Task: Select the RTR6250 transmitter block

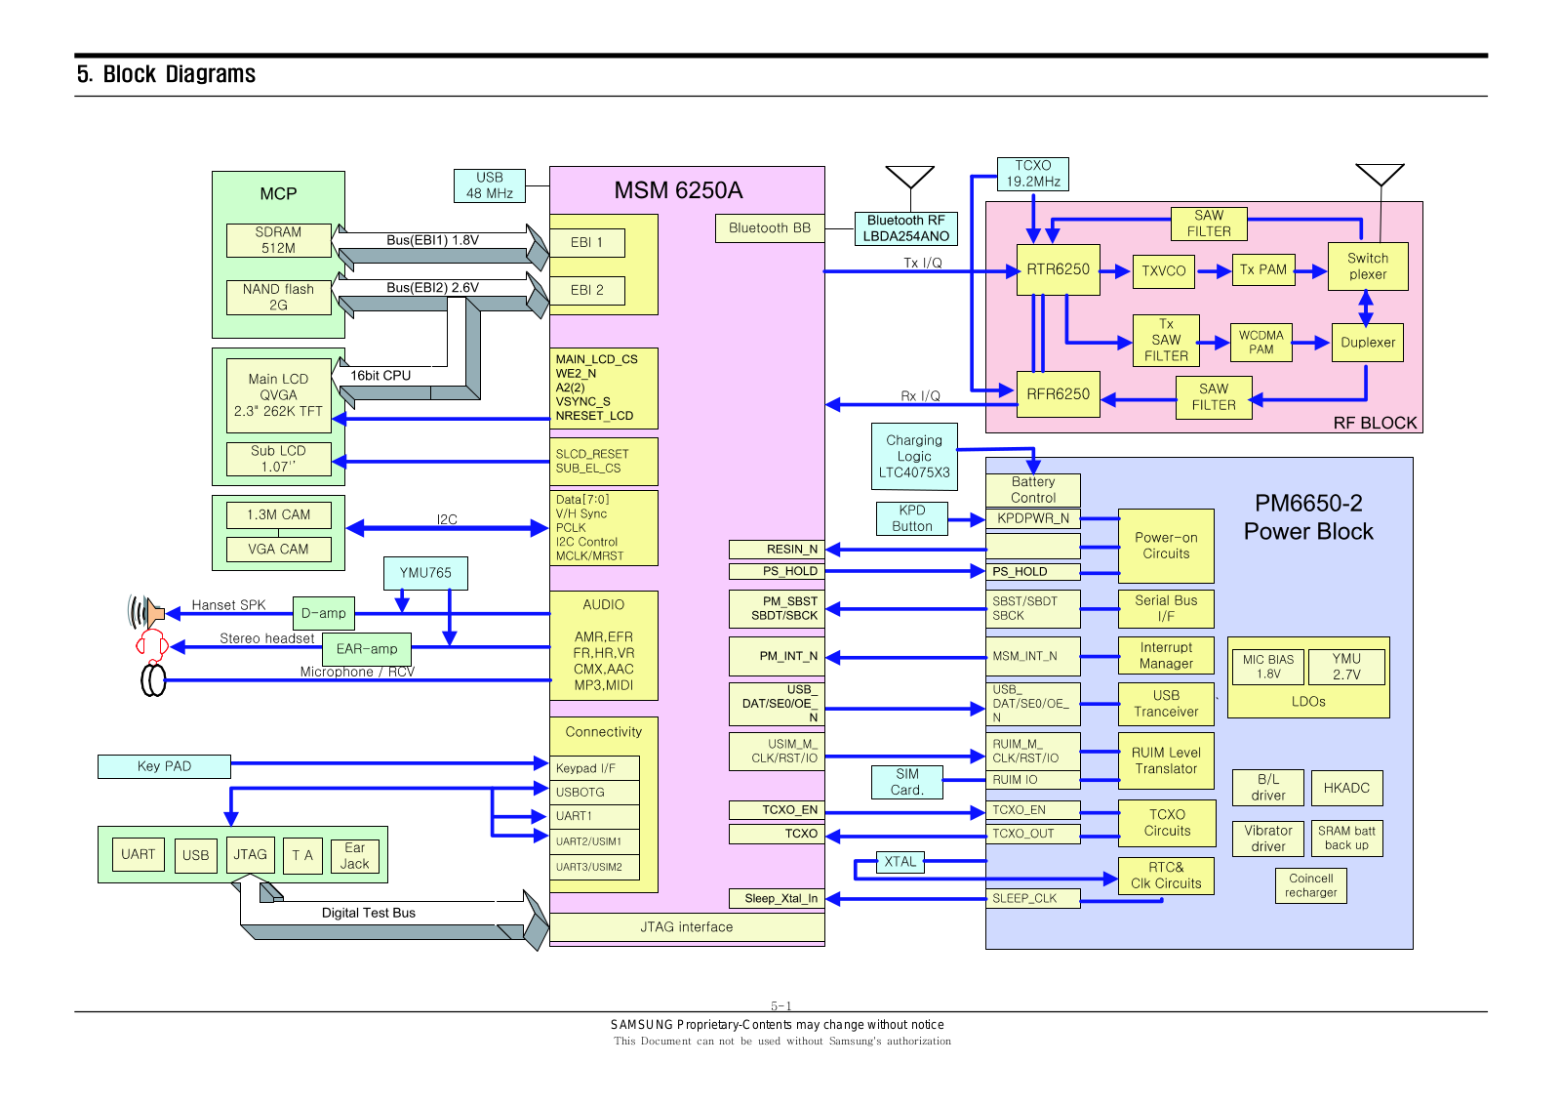Action: click(1059, 269)
